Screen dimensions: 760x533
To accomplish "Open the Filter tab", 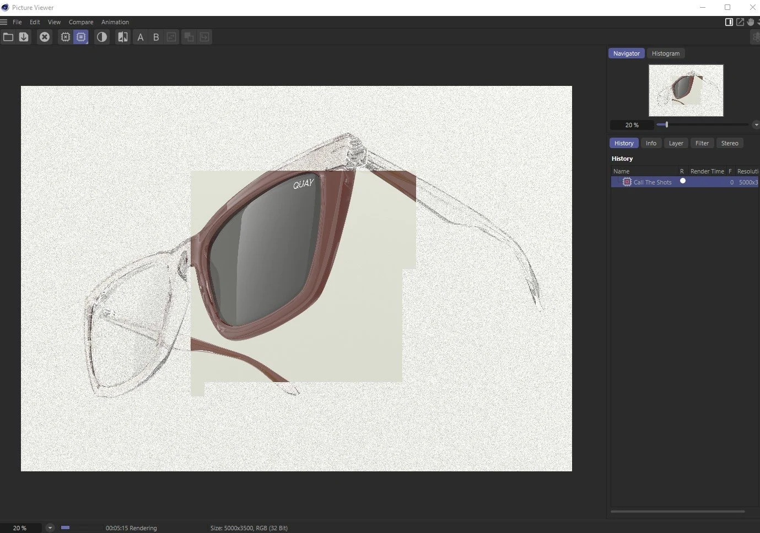I will tap(702, 143).
